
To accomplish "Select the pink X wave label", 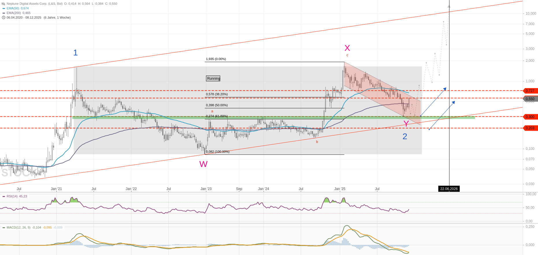I will 347,48.
